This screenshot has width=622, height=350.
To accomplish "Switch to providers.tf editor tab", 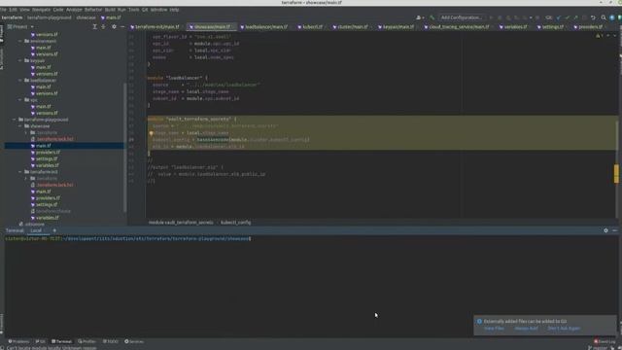I will pos(588,27).
